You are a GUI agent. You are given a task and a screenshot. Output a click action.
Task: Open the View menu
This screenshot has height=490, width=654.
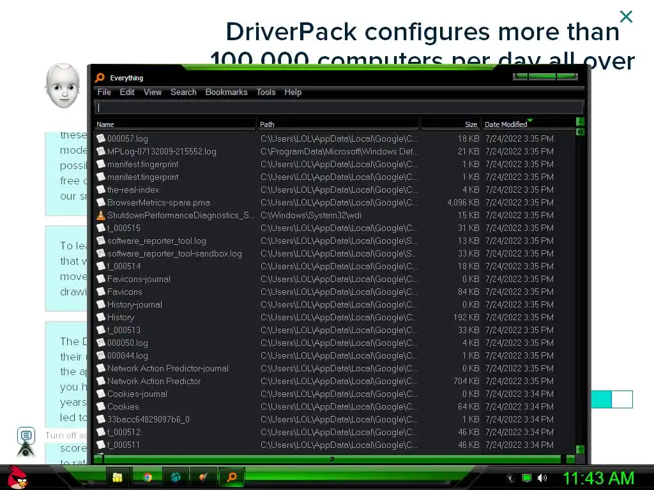click(153, 92)
